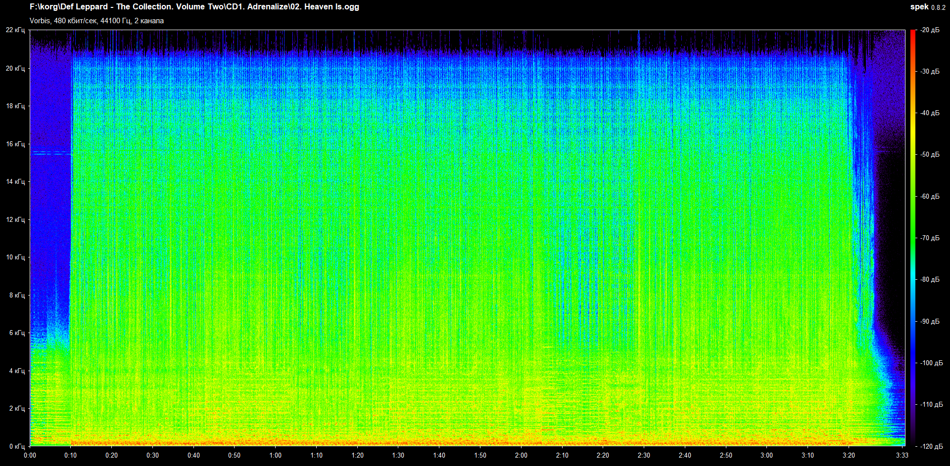Select the 3:00 timeline tick label

coord(766,455)
